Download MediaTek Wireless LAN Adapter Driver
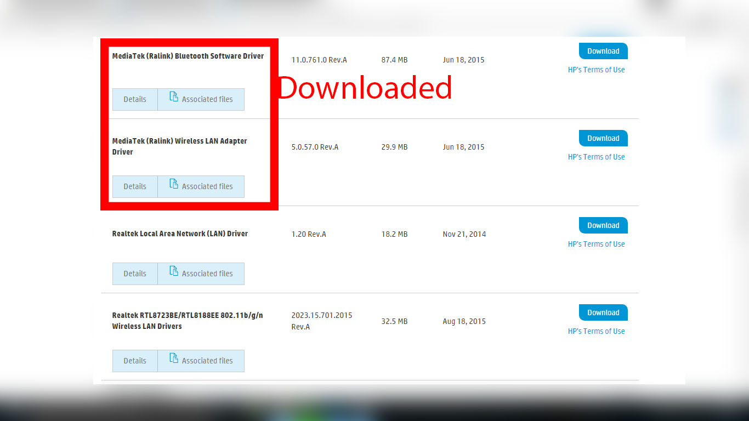Viewport: 749px width, 421px height. click(603, 138)
